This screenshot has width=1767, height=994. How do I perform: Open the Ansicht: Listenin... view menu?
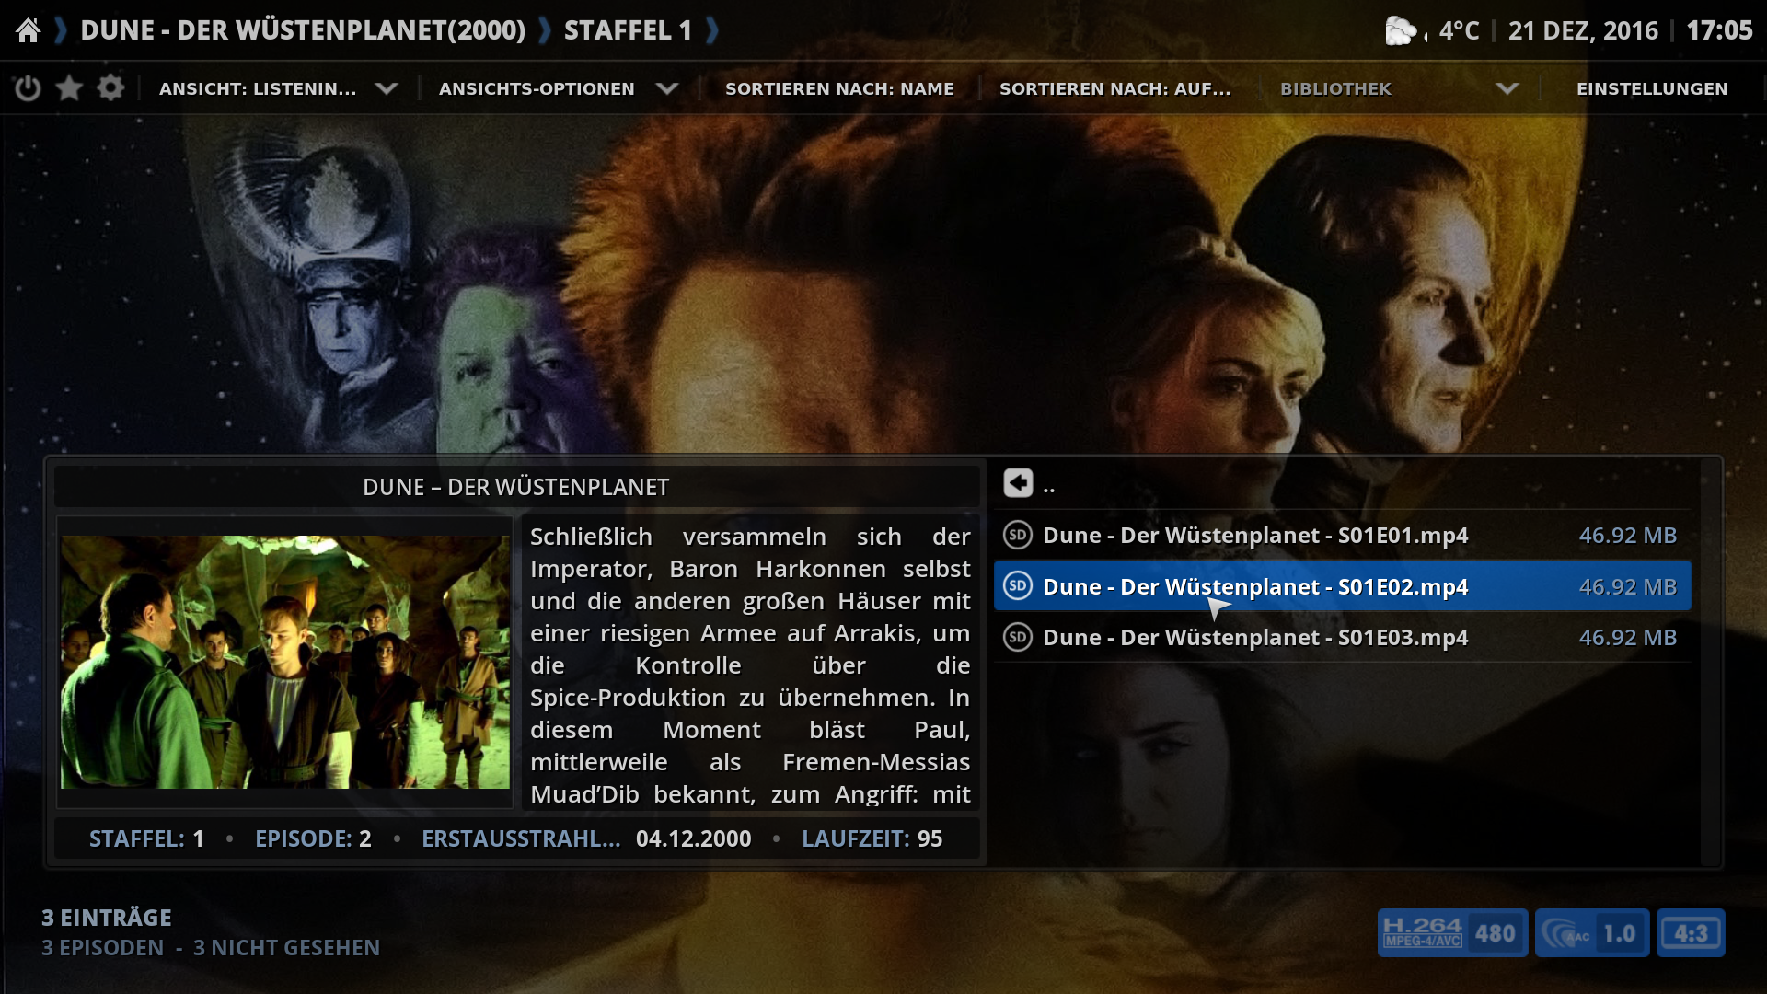(x=258, y=88)
